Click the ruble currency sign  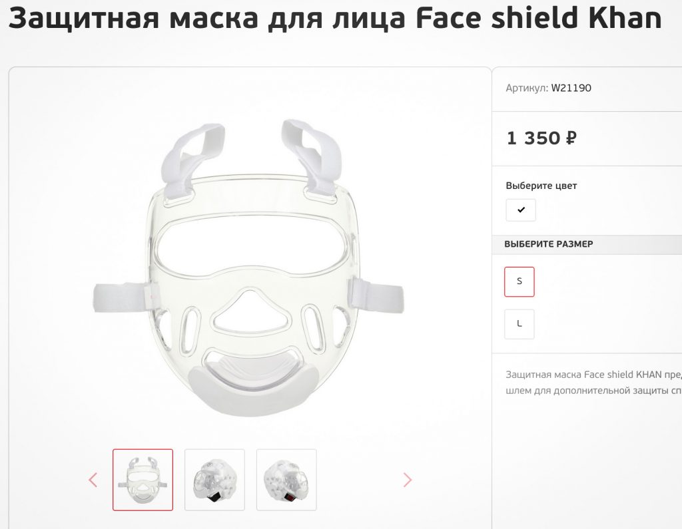pyautogui.click(x=571, y=138)
